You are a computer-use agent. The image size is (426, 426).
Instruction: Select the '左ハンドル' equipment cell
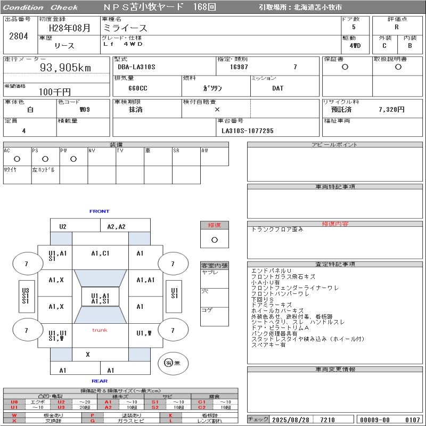pos(46,175)
